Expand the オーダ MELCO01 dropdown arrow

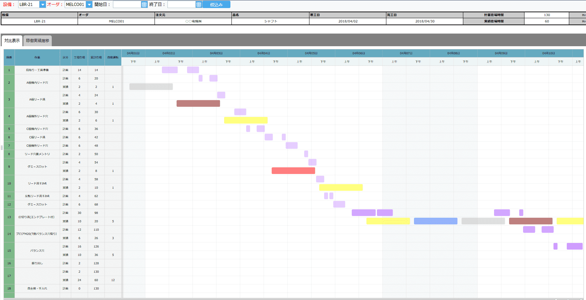(x=89, y=5)
